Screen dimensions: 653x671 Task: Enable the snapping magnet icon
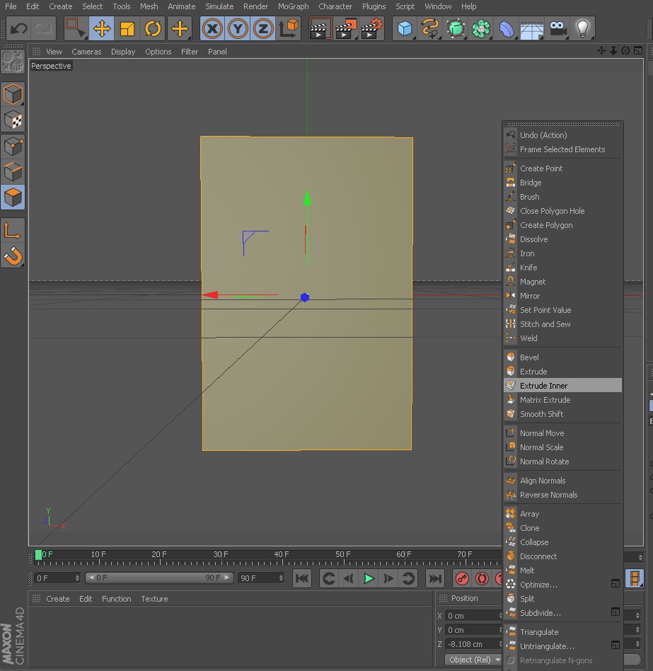coord(13,256)
